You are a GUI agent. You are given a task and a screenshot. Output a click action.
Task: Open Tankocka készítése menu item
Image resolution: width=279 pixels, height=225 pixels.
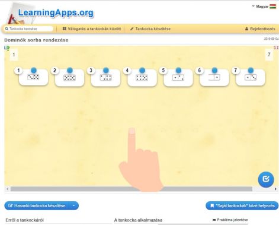point(150,28)
